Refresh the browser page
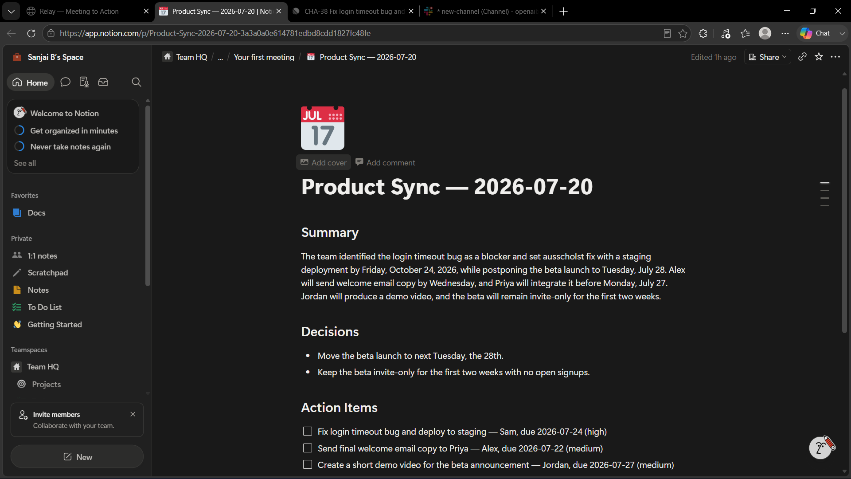The width and height of the screenshot is (851, 479). click(x=31, y=33)
